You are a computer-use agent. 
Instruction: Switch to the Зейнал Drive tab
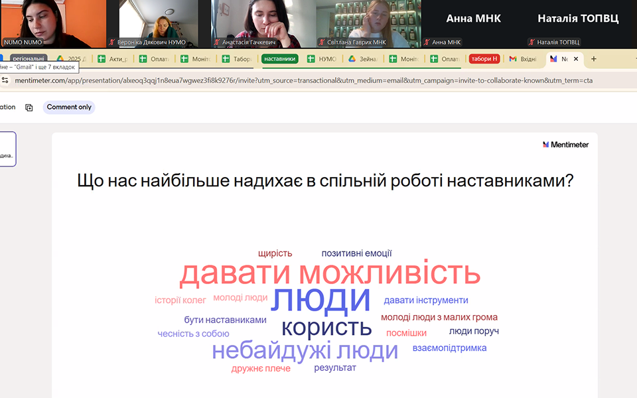(364, 59)
